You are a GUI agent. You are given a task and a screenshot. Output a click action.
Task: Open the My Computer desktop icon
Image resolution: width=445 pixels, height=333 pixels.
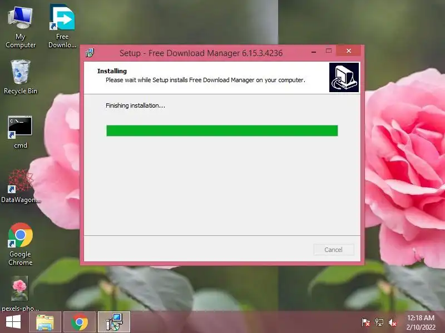click(x=21, y=27)
